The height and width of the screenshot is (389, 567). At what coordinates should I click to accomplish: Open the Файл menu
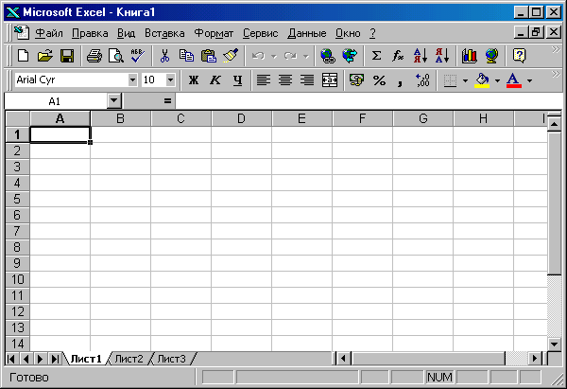(49, 33)
